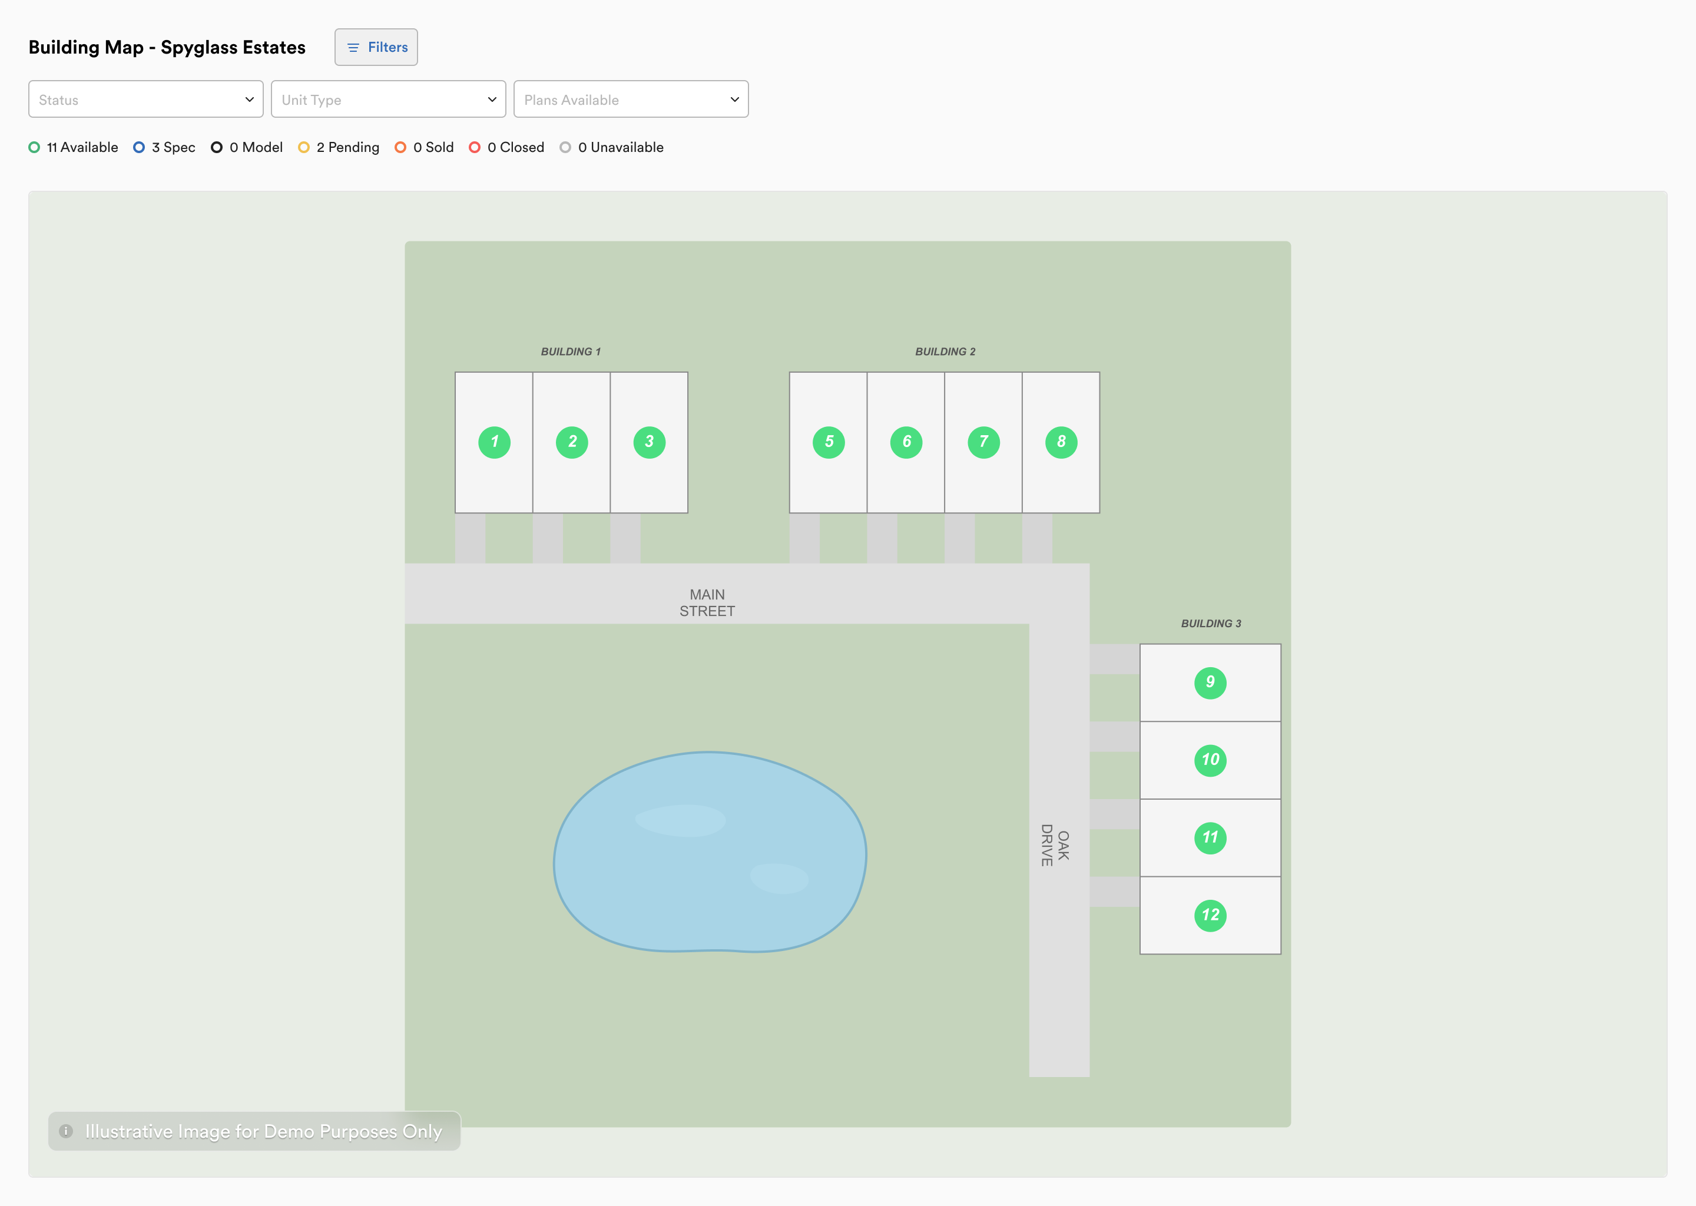Click the Filters button
The height and width of the screenshot is (1206, 1696).
pos(376,47)
